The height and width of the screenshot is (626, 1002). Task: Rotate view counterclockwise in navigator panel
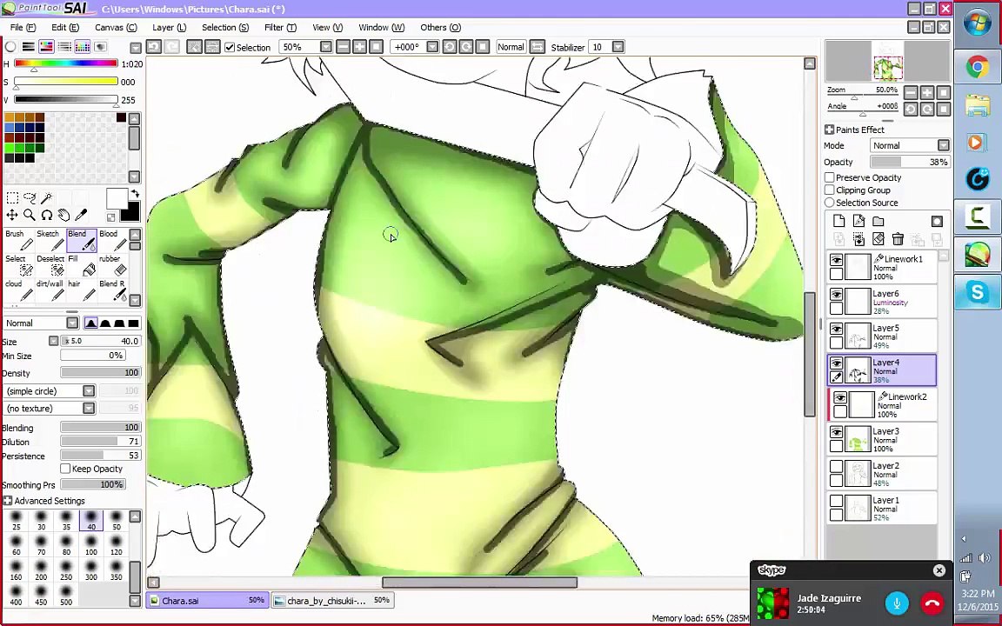912,110
